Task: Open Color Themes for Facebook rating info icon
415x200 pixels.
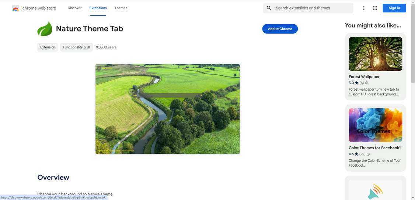Action: (368, 154)
